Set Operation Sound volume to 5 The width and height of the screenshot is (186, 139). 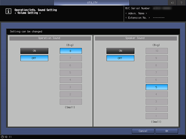[71, 73]
